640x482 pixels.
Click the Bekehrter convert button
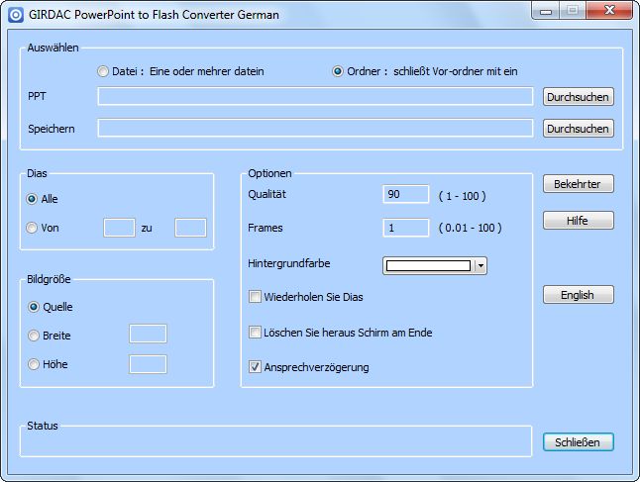click(x=578, y=184)
